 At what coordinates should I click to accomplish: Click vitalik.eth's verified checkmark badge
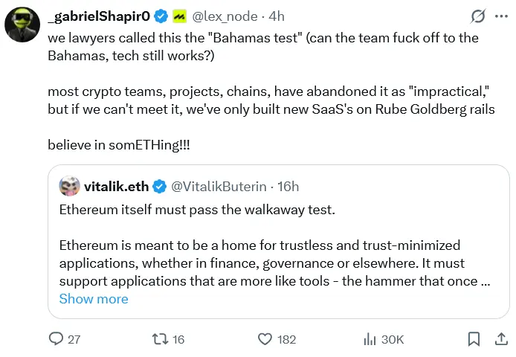tap(159, 186)
